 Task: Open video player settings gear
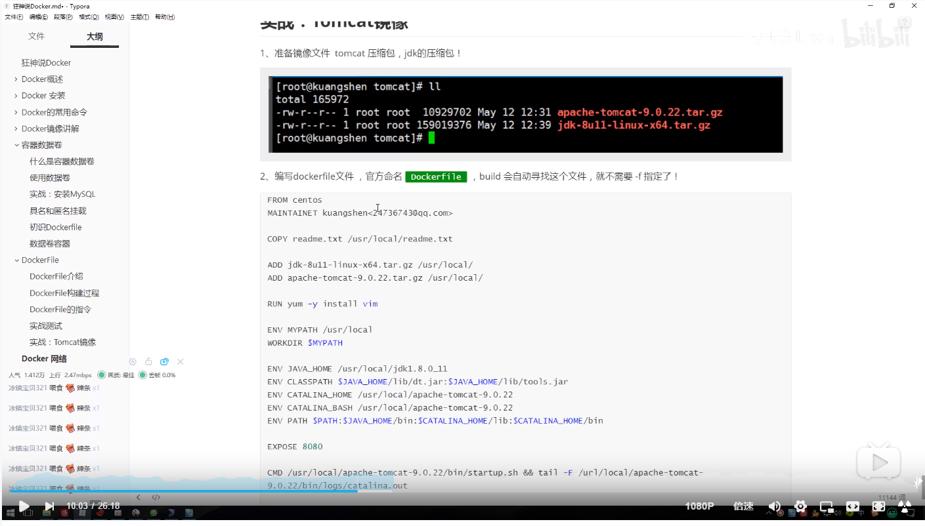click(x=800, y=506)
